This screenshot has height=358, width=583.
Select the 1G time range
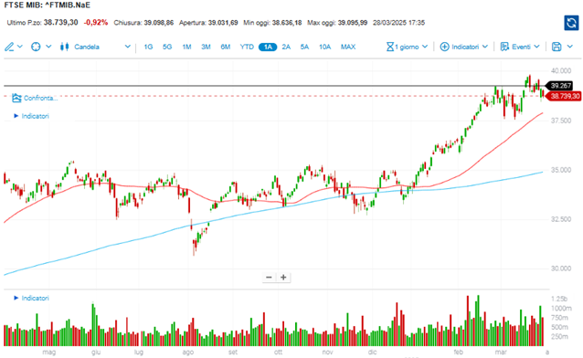coord(148,47)
